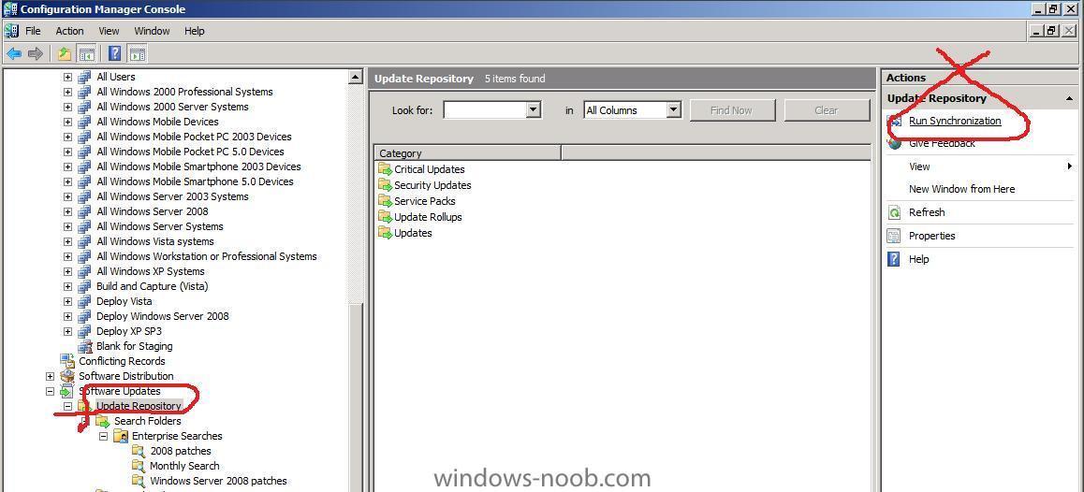Click the Properties action text
The image size is (1084, 492).
coord(932,237)
